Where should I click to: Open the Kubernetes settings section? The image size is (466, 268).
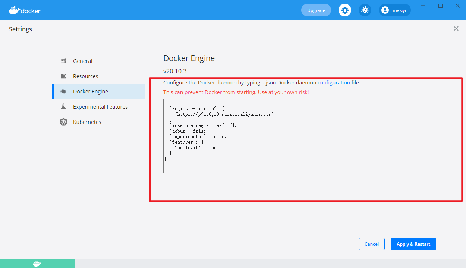(99, 122)
